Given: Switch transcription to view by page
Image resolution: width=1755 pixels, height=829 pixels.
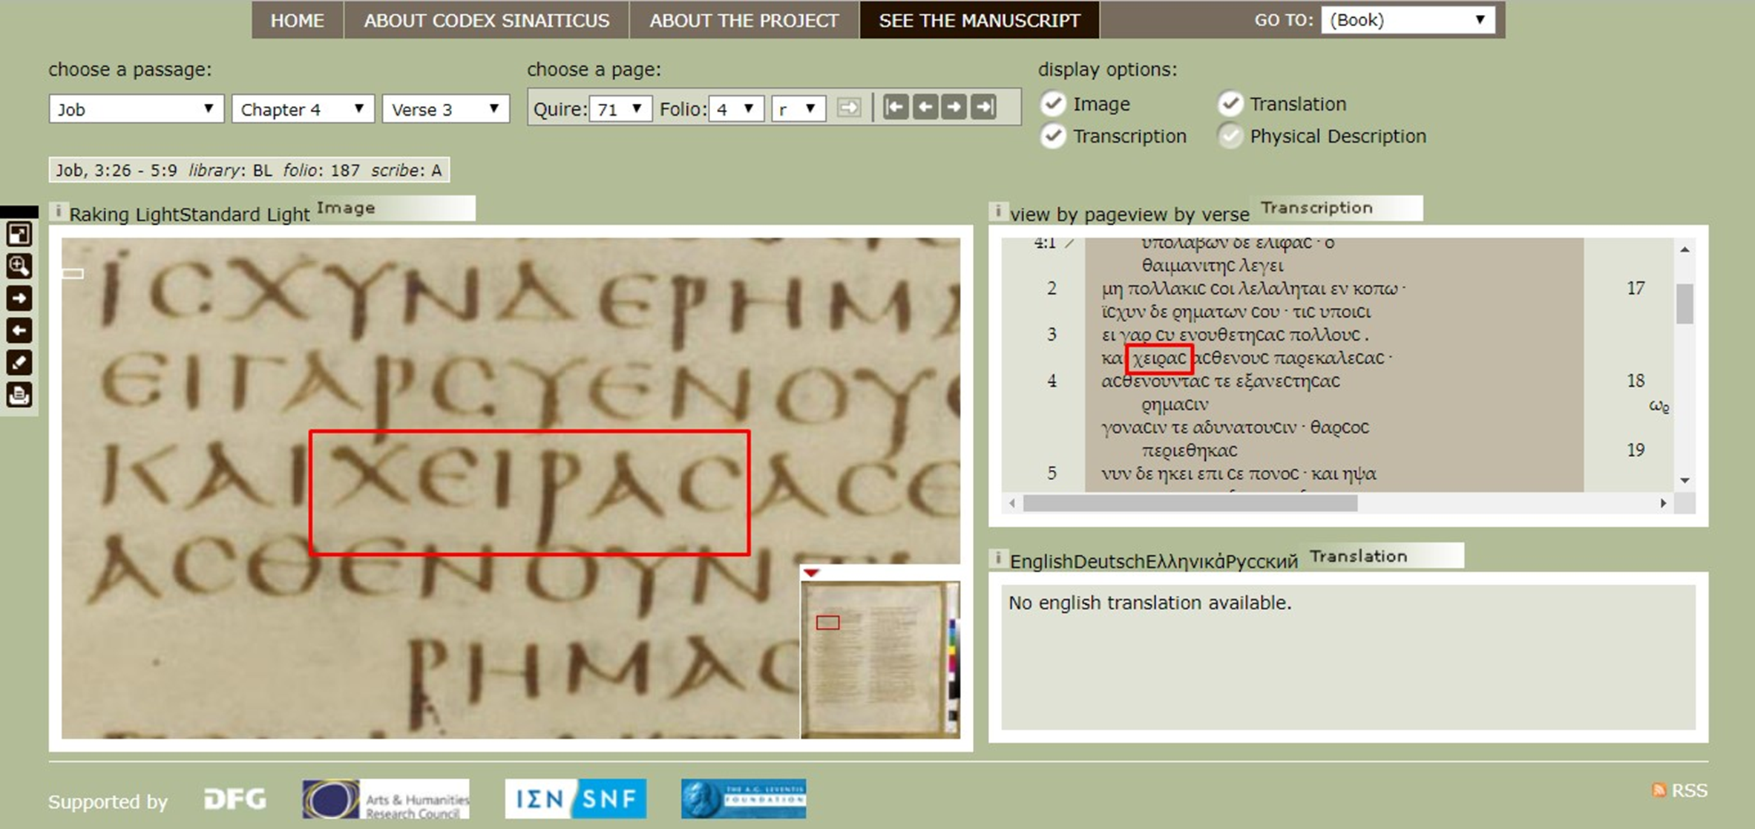Looking at the screenshot, I should pos(1069,214).
